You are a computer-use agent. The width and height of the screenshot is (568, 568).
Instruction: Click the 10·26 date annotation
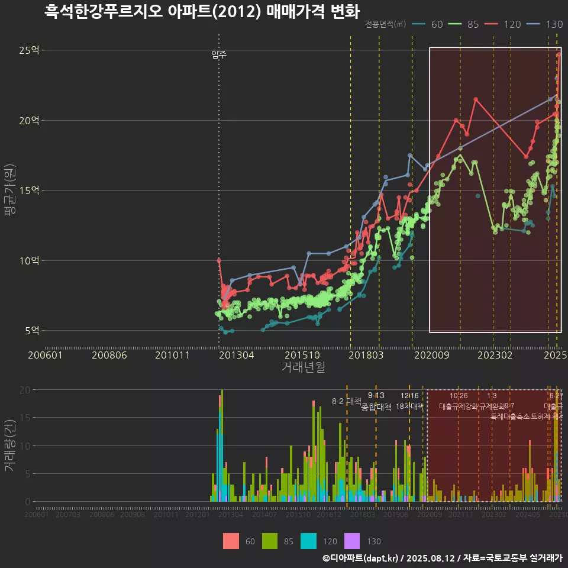pos(459,396)
